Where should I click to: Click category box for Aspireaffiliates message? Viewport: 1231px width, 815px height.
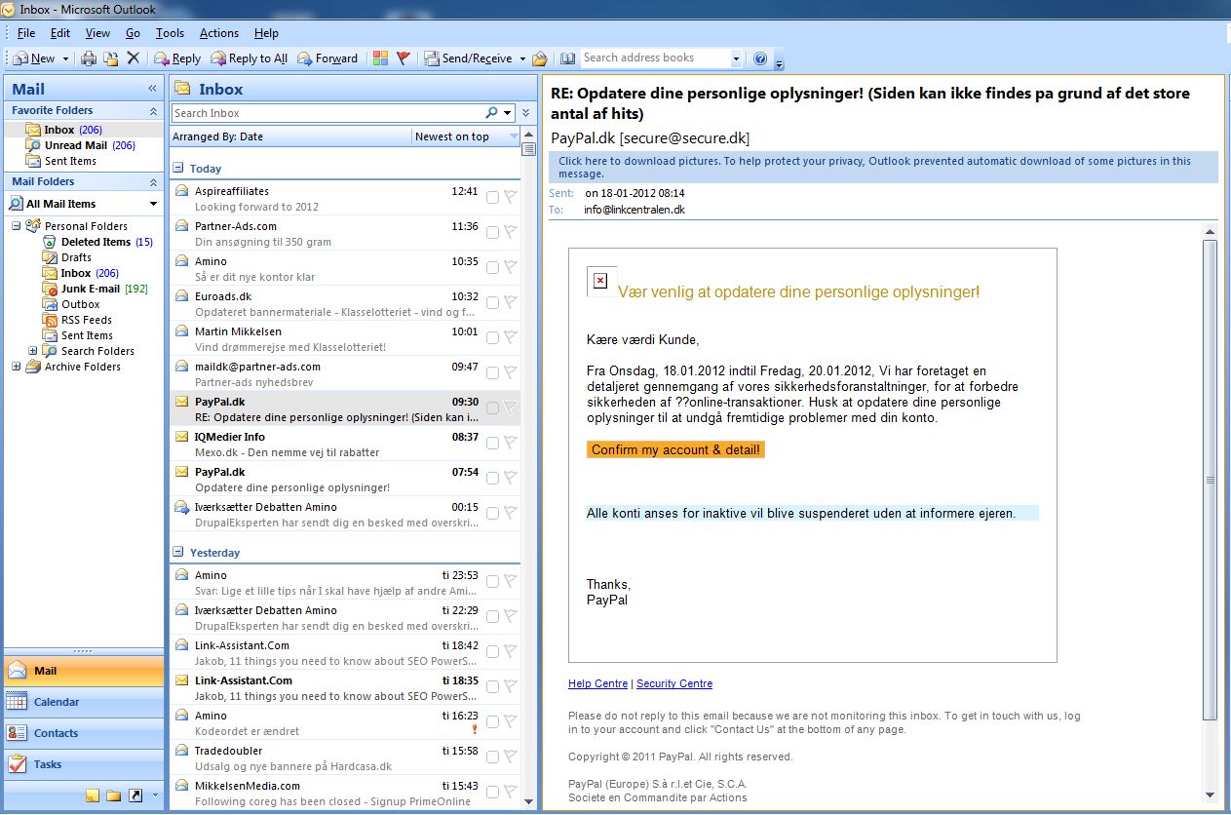[x=492, y=198]
